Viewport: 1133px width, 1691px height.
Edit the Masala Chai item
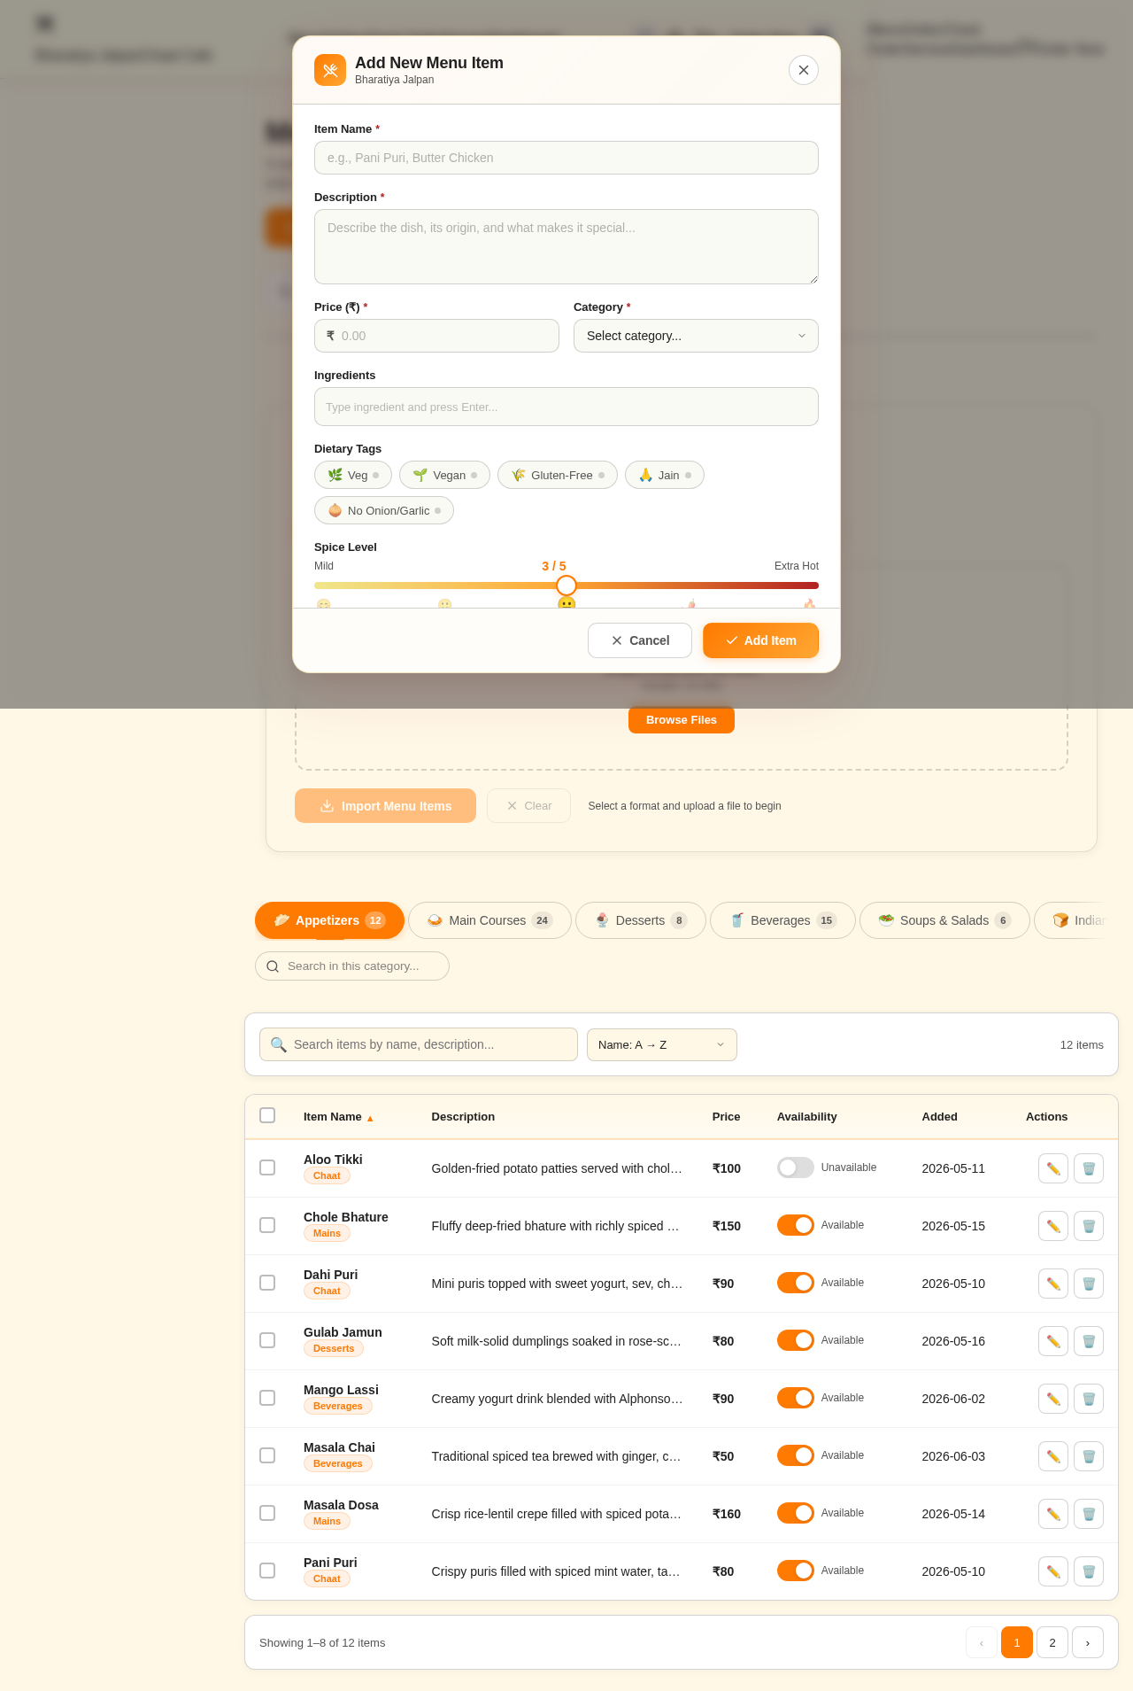point(1053,1456)
